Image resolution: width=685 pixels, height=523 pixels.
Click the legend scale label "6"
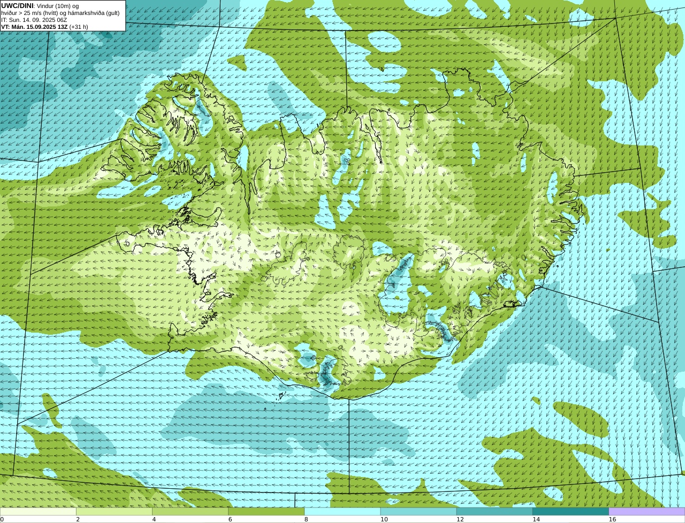230,519
